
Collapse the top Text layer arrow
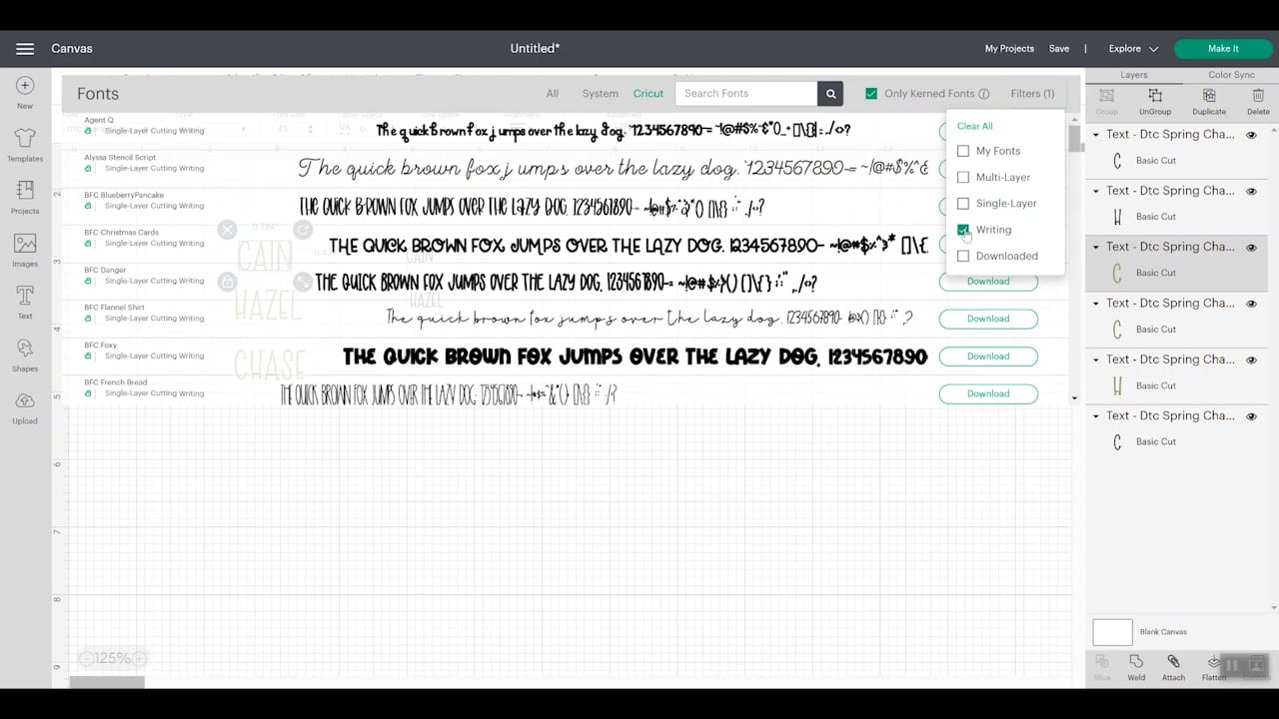pos(1096,135)
